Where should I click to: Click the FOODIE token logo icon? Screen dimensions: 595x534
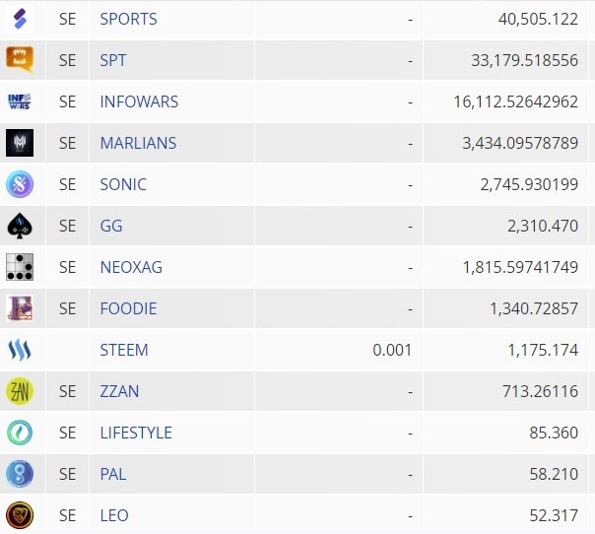(20, 308)
